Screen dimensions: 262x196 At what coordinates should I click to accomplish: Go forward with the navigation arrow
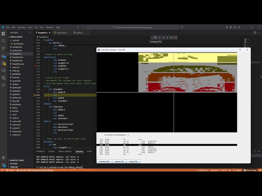pyautogui.click(x=83, y=27)
